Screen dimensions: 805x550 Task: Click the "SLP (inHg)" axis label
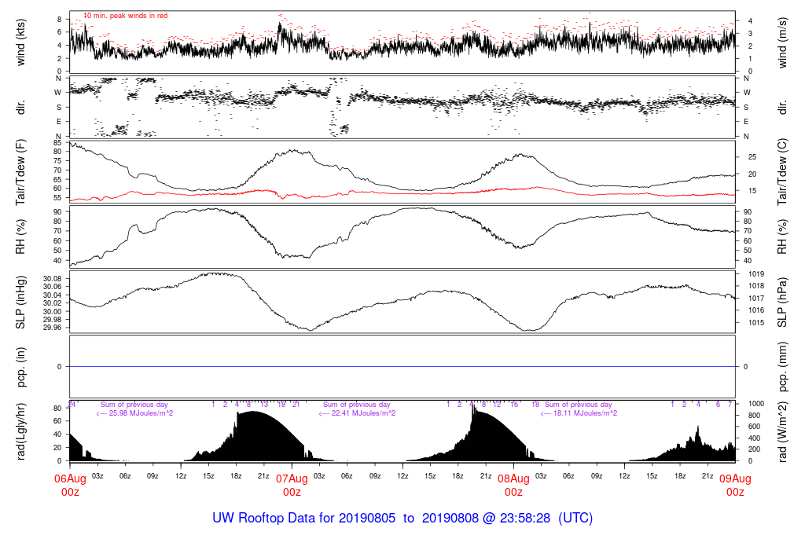pyautogui.click(x=21, y=302)
